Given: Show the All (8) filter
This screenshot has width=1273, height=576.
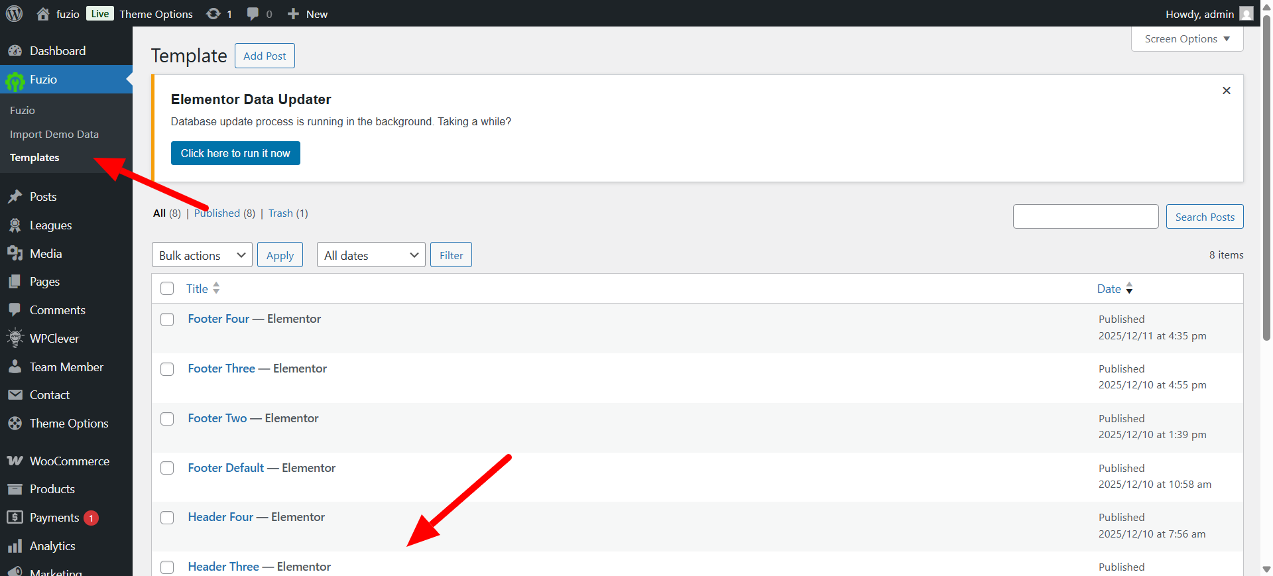Looking at the screenshot, I should click(x=167, y=213).
